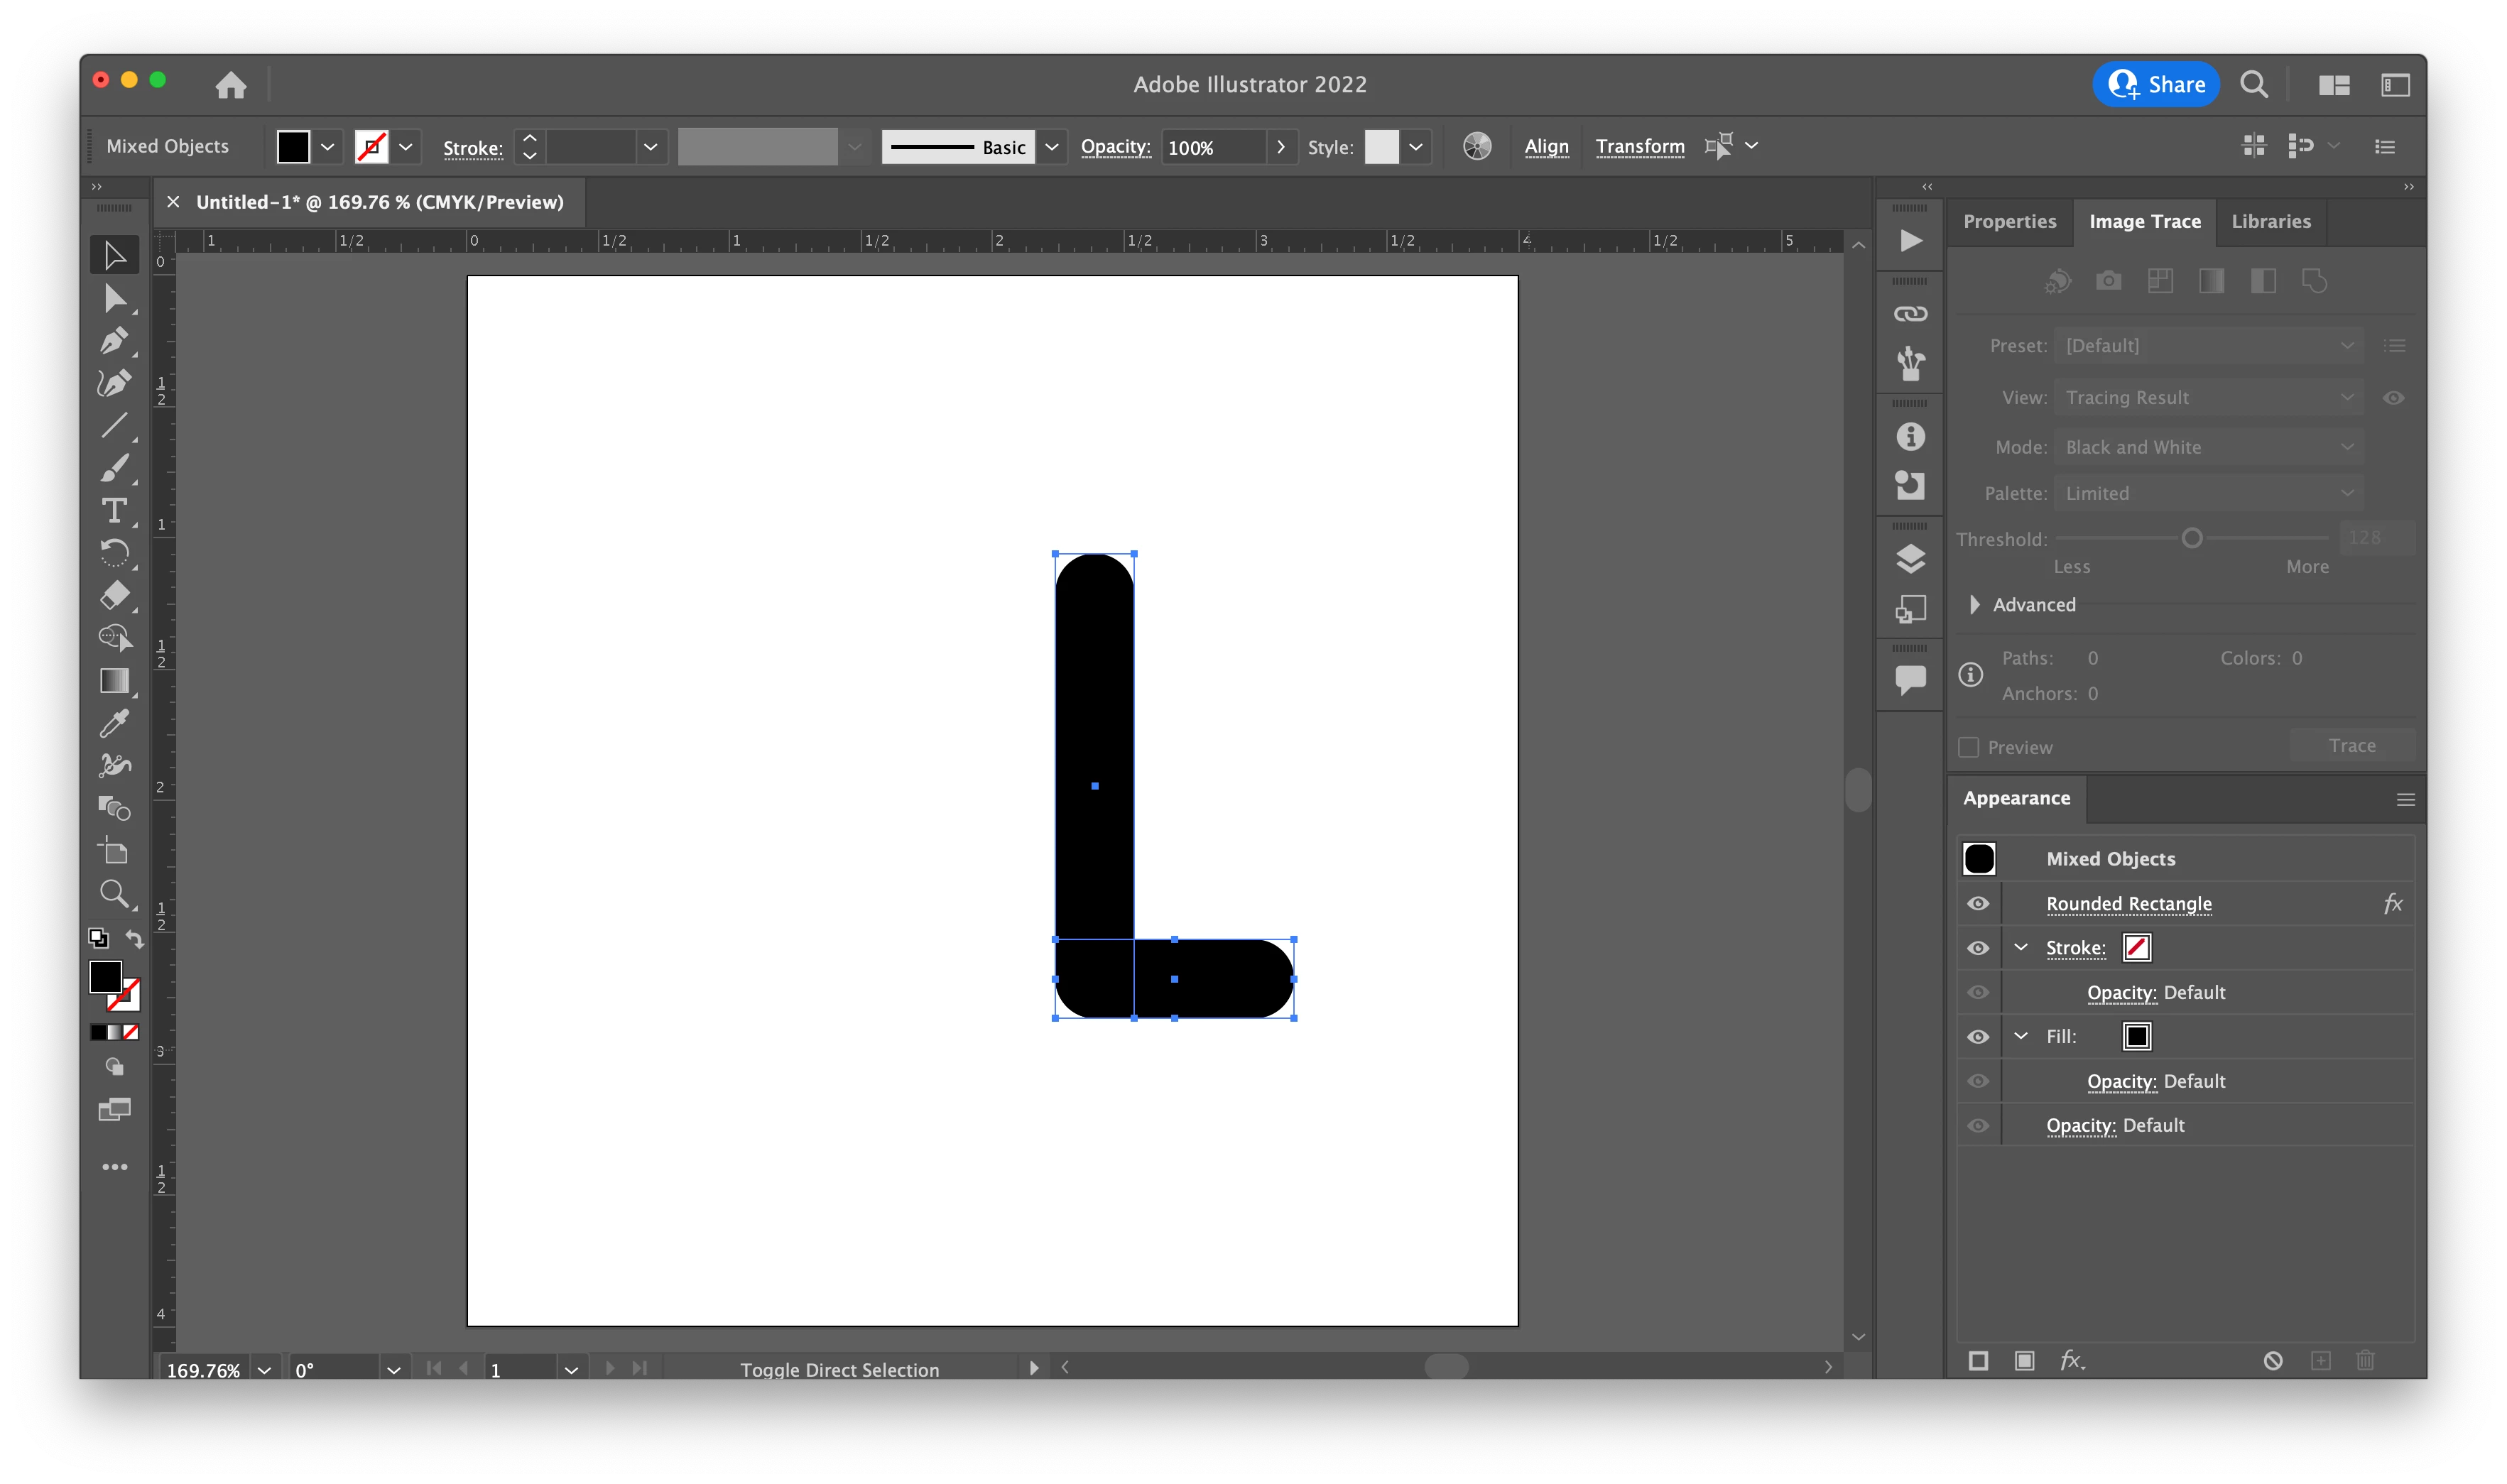Image resolution: width=2507 pixels, height=1484 pixels.
Task: Switch to the Libraries tab
Action: (2270, 222)
